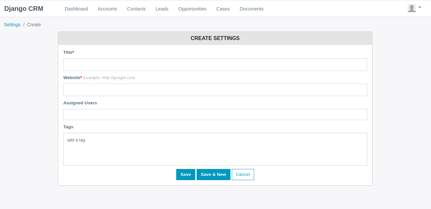Click the 'Create' breadcrumb text
The image size is (431, 209).
tap(34, 25)
